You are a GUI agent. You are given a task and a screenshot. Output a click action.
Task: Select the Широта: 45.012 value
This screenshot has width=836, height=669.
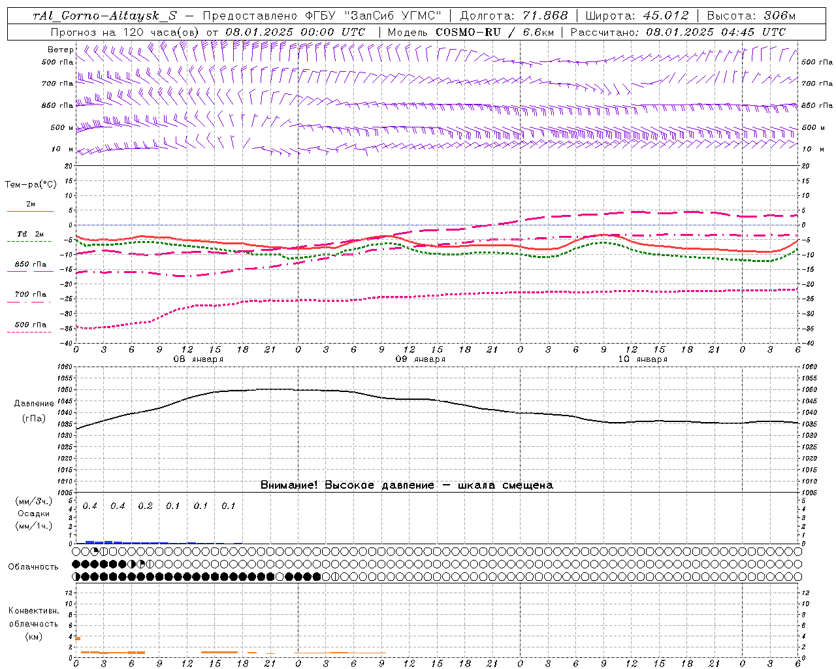coord(637,16)
